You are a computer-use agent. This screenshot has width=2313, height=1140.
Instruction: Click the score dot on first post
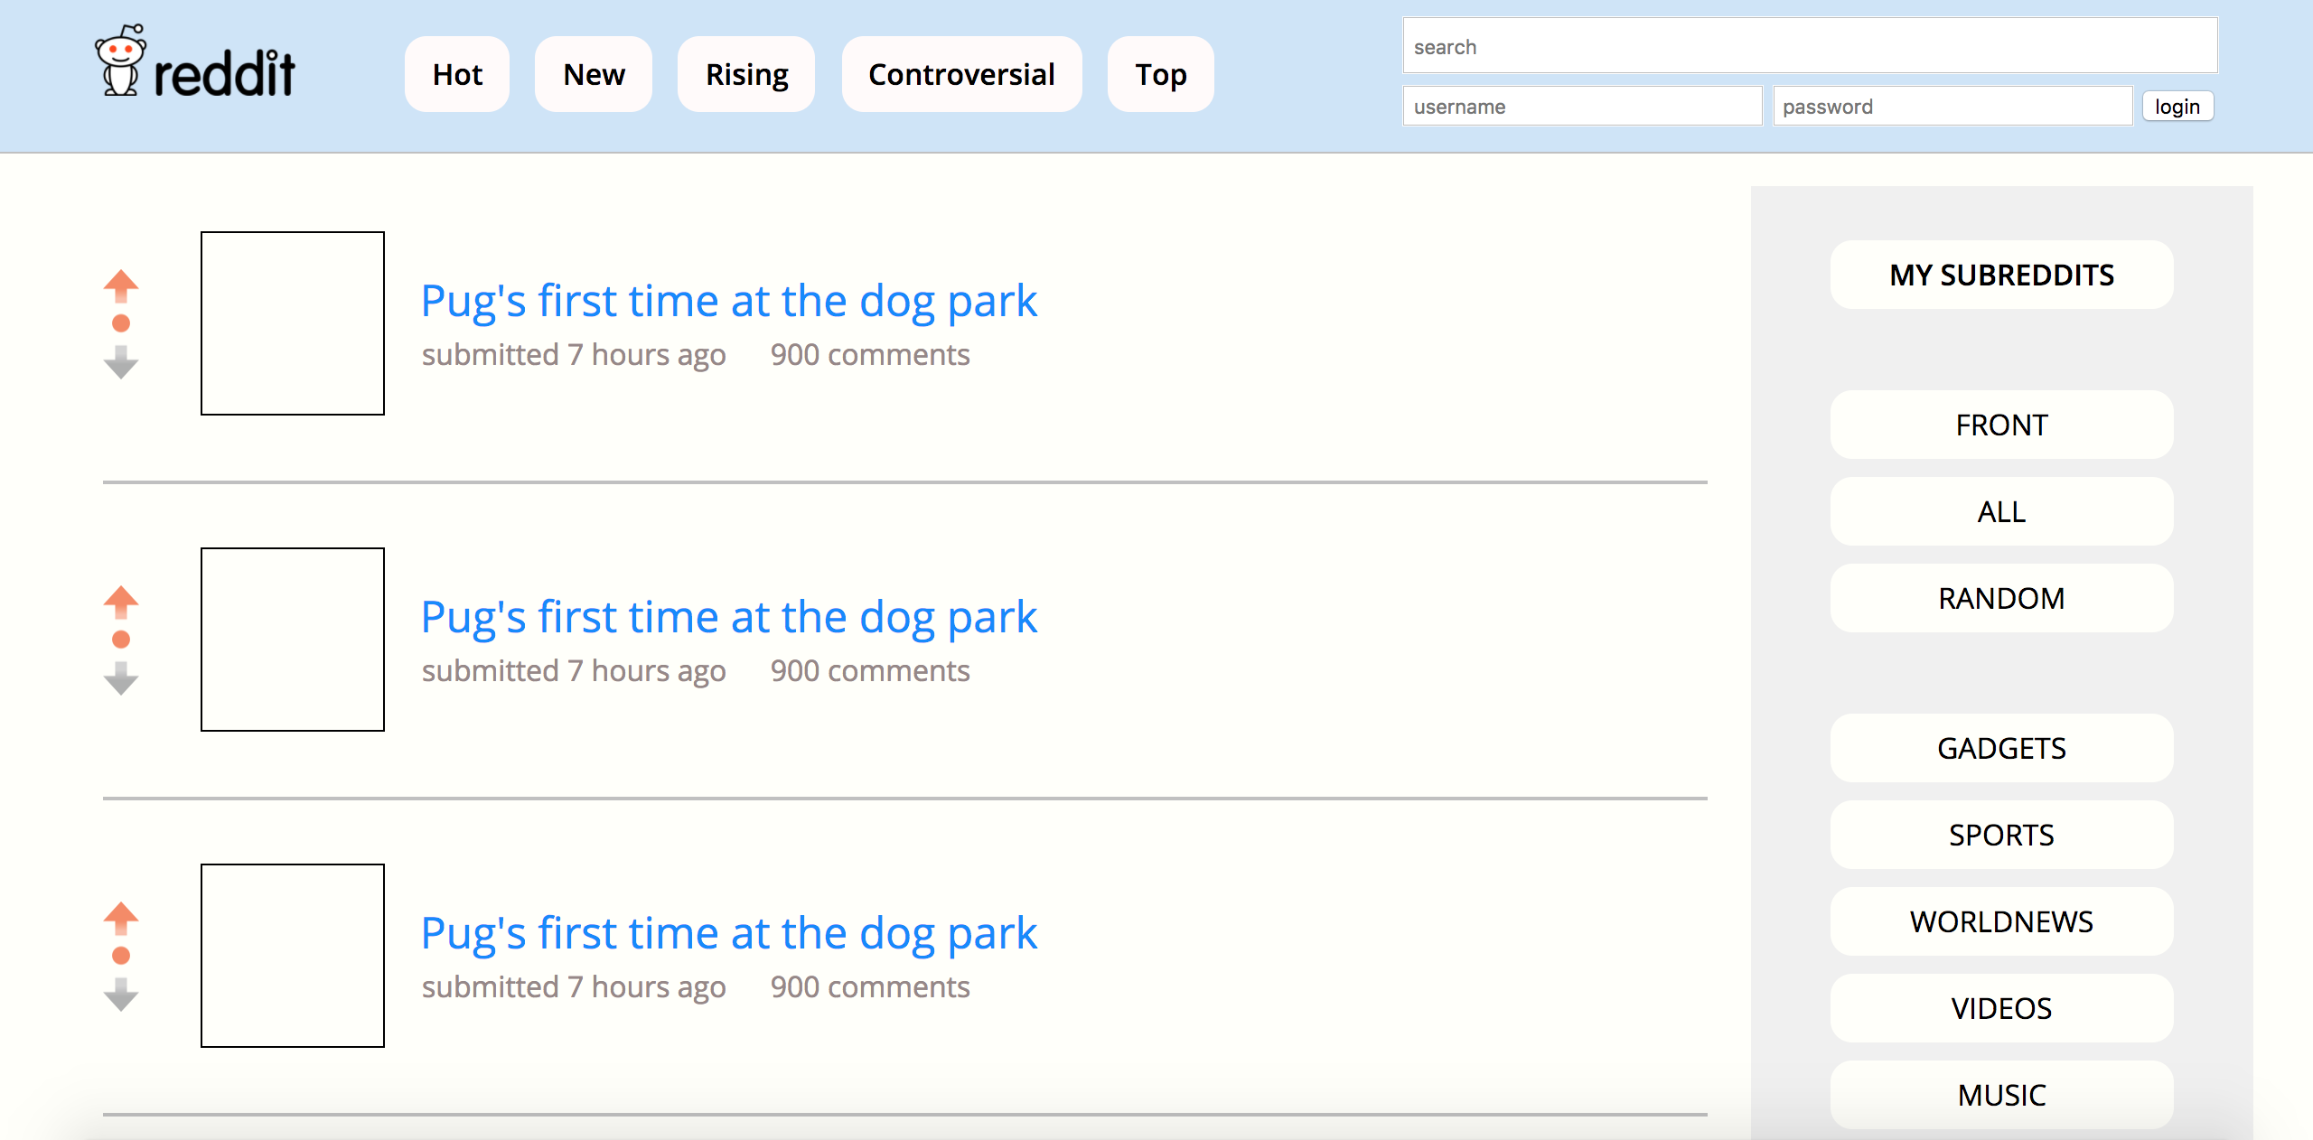121,323
